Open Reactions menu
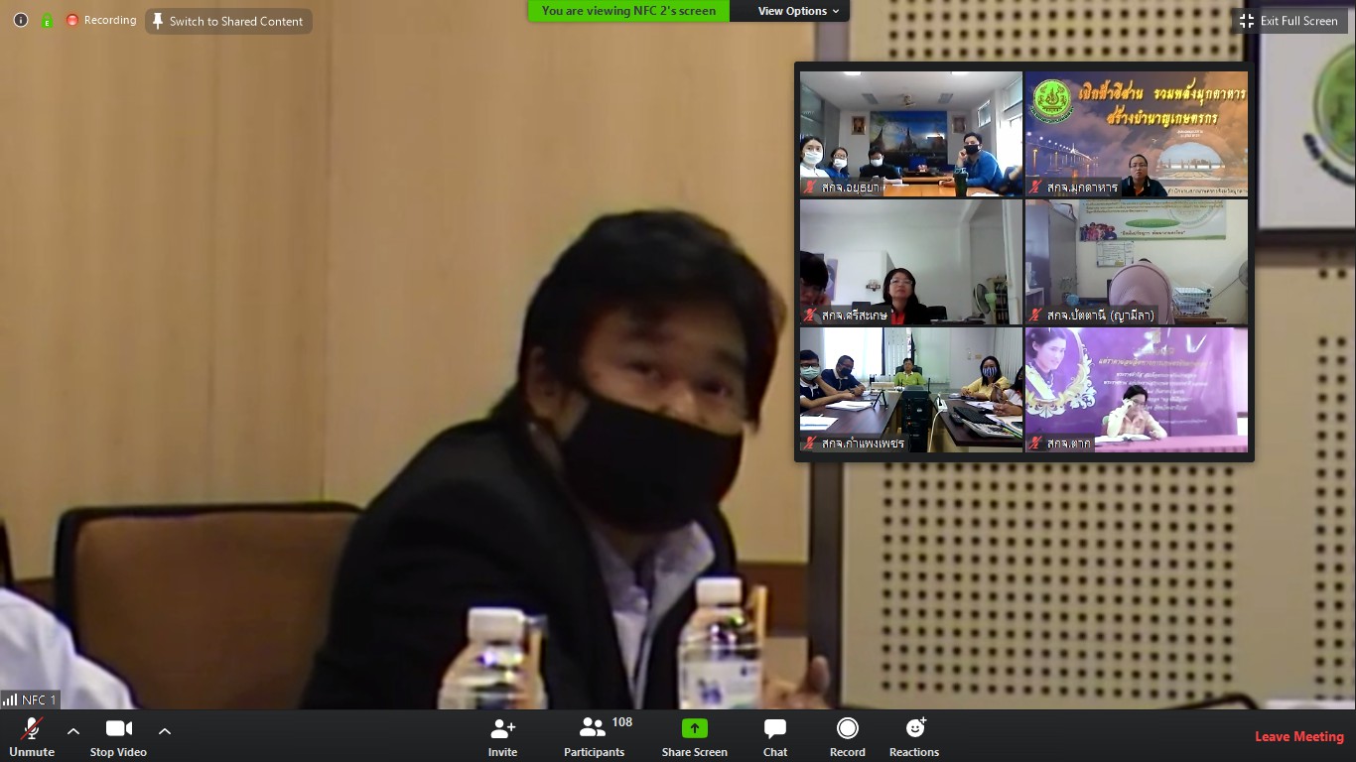The width and height of the screenshot is (1356, 762). (914, 736)
